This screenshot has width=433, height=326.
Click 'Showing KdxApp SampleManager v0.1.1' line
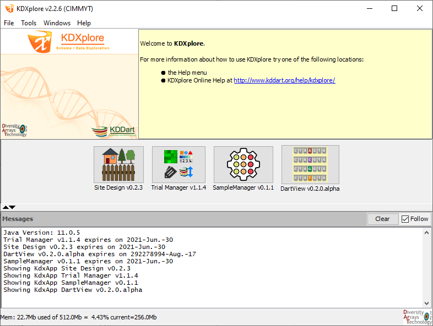coord(71,283)
